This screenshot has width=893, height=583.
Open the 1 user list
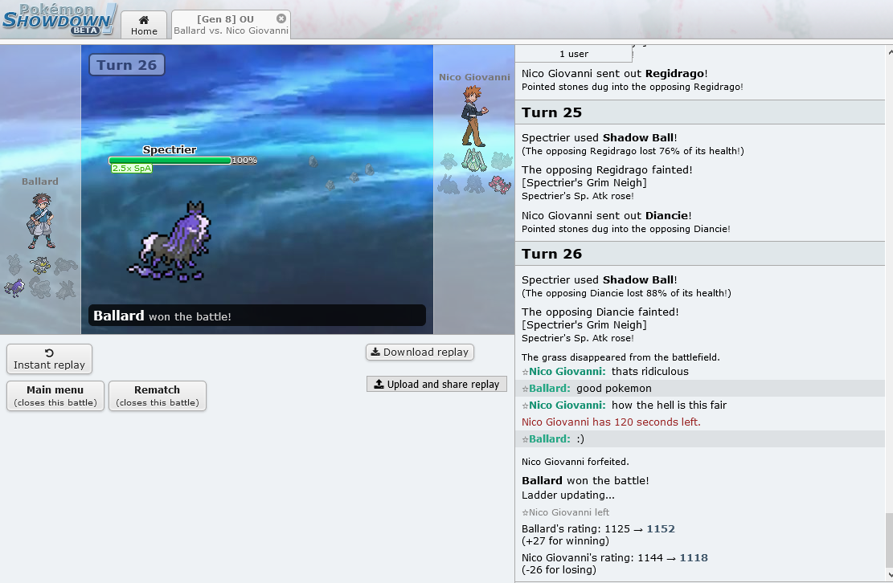pos(574,54)
